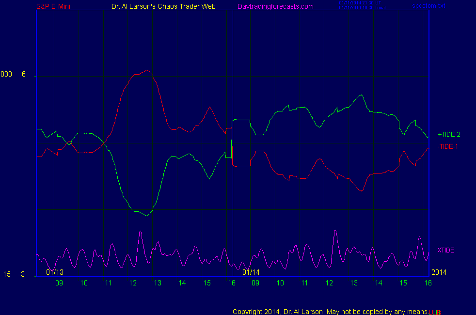Select the +TIDE-2 legend label
The width and height of the screenshot is (476, 315).
coord(449,134)
